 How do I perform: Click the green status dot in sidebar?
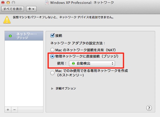click(10, 36)
